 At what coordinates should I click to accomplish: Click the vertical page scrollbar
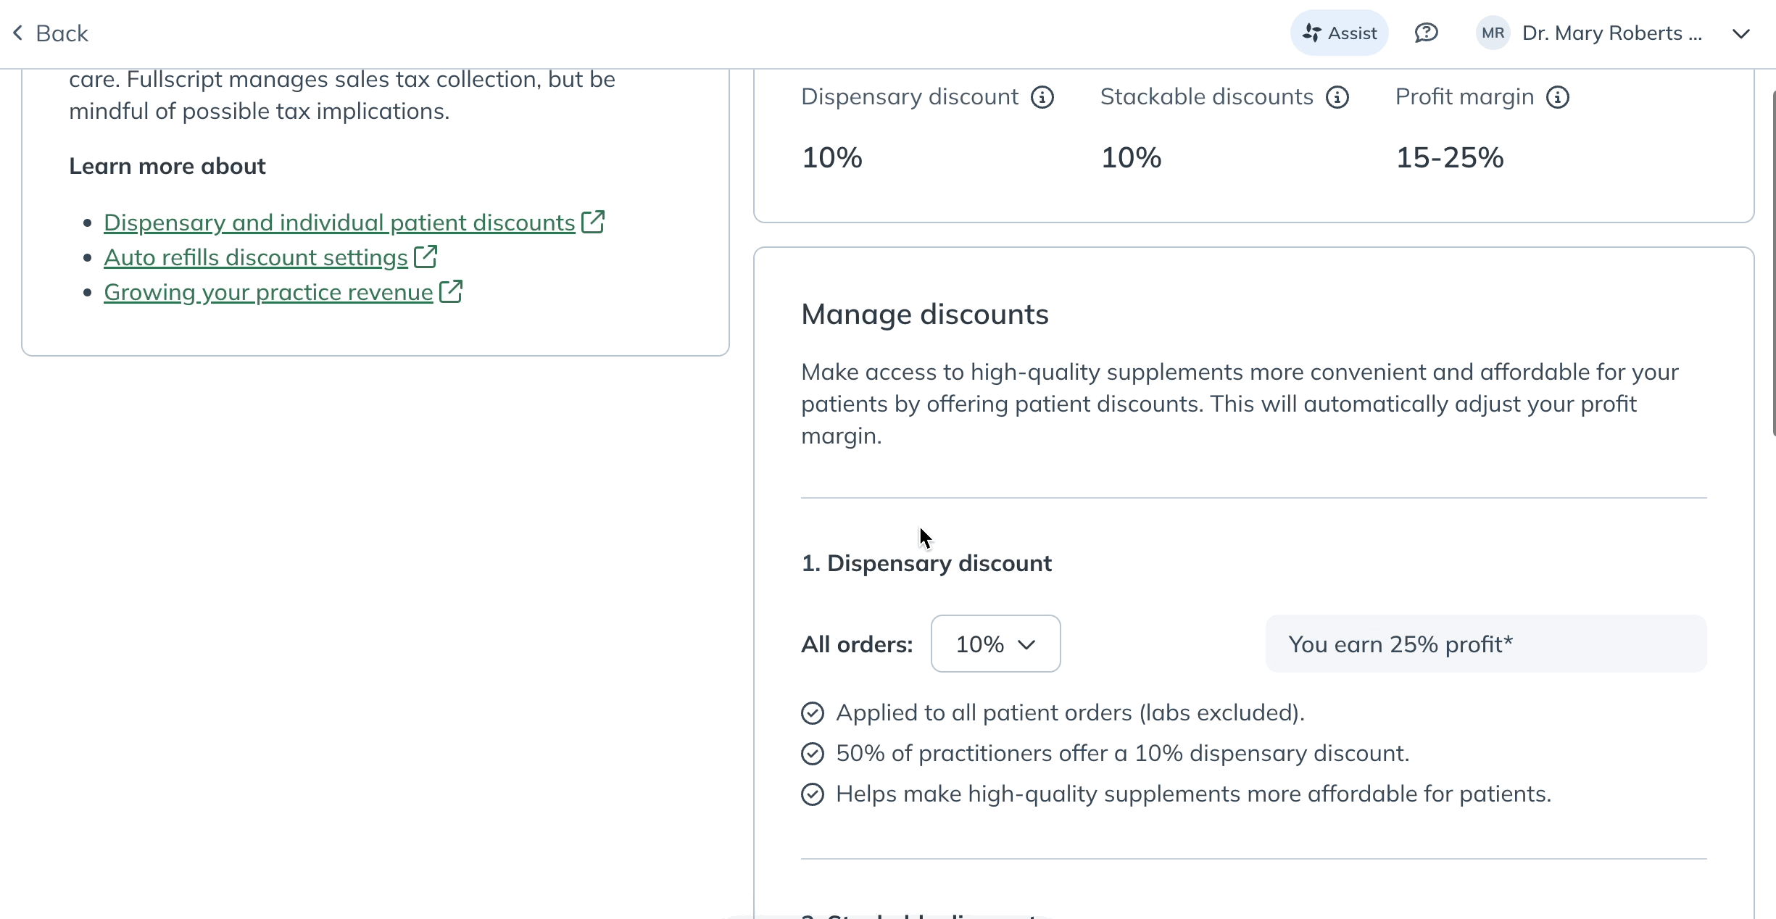tap(1773, 262)
